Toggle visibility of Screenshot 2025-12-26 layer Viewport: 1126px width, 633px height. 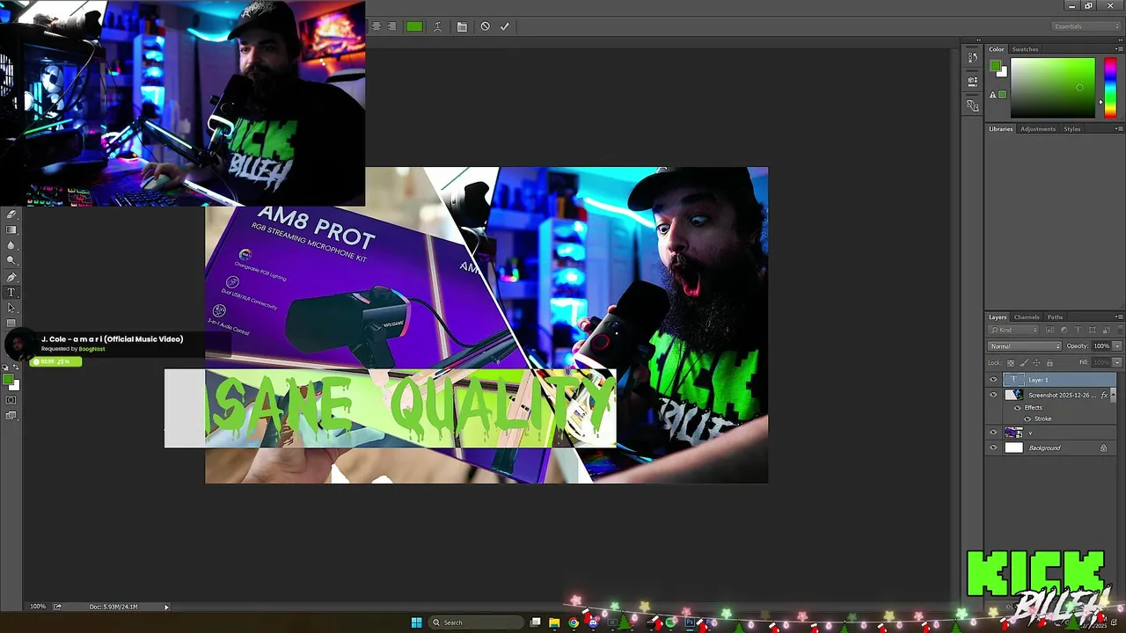pos(993,395)
